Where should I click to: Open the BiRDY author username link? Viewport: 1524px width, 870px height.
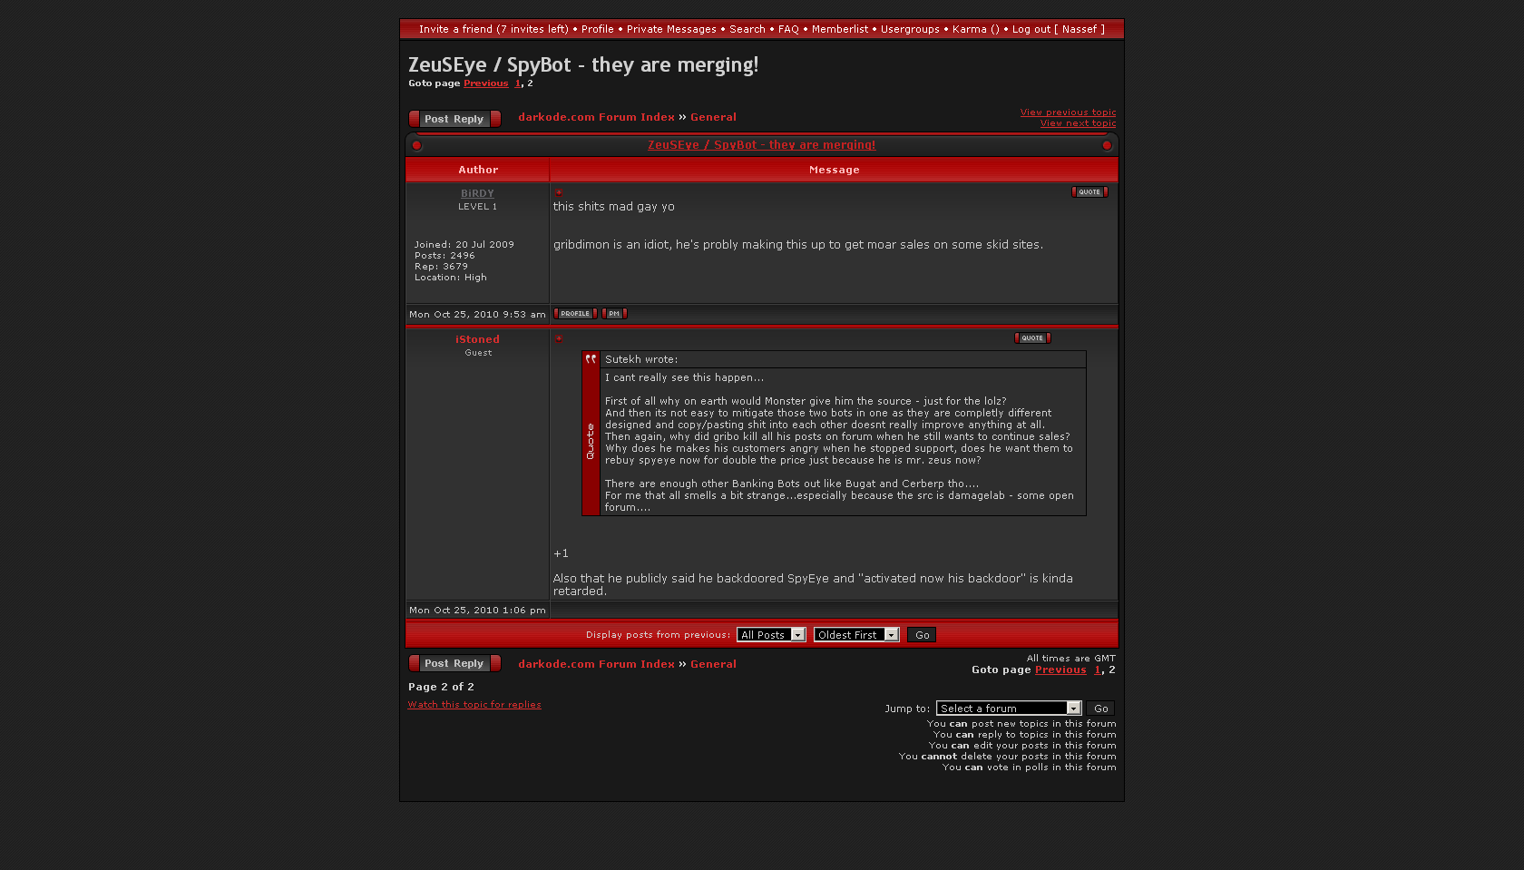tap(477, 193)
